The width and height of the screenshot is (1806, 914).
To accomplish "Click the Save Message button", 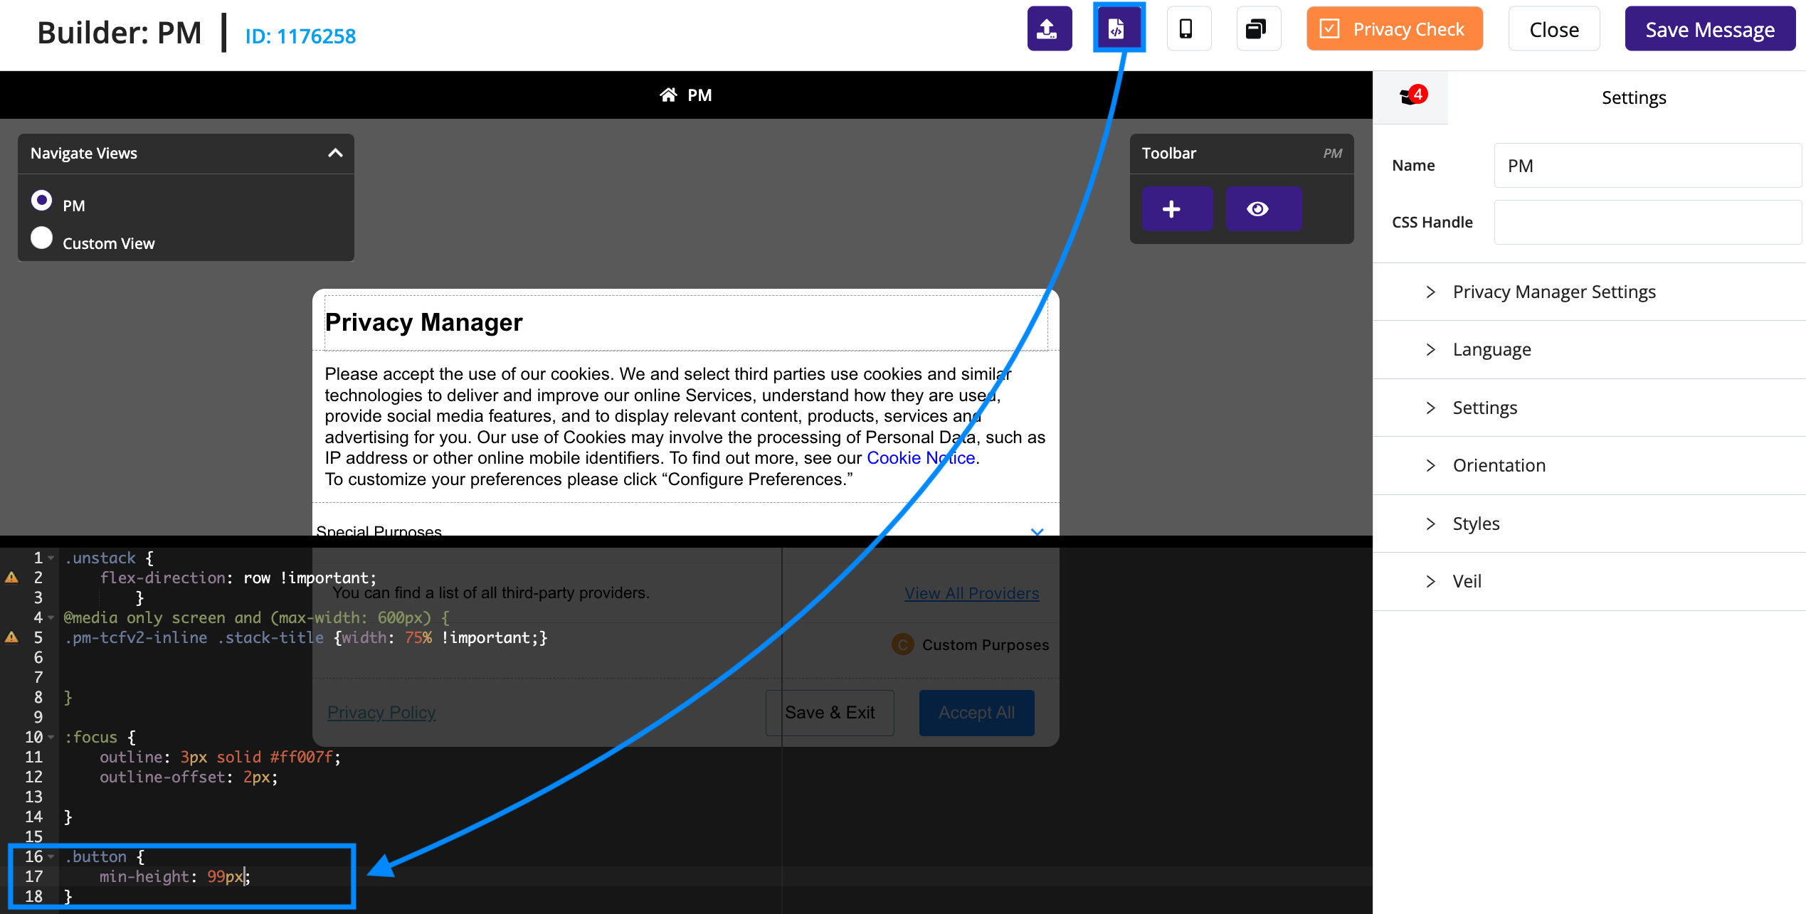I will click(x=1709, y=29).
